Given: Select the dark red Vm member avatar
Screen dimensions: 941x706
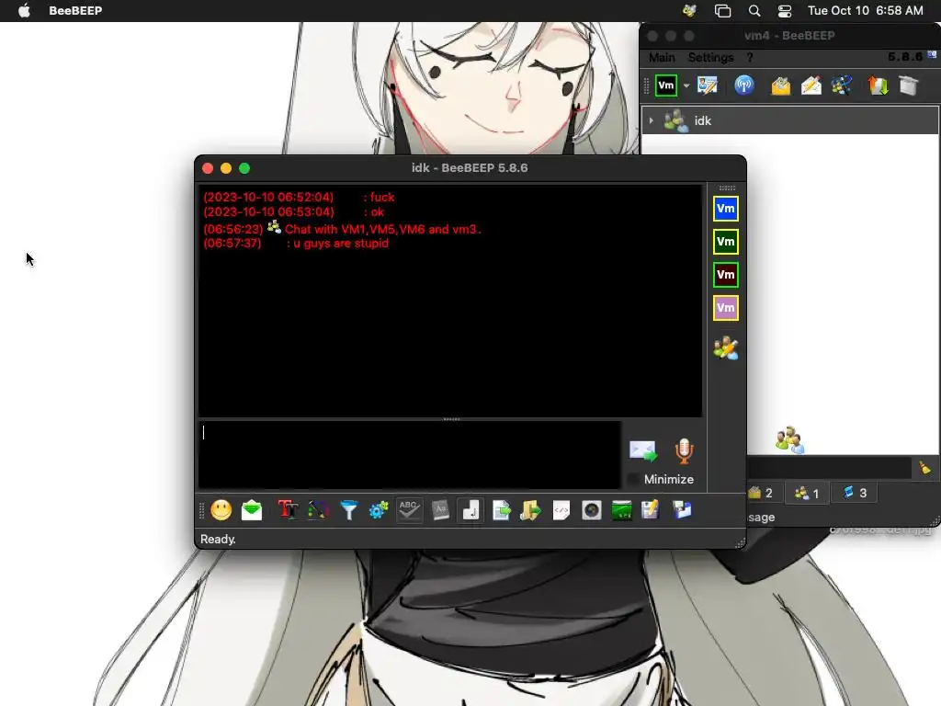Looking at the screenshot, I should 726,275.
